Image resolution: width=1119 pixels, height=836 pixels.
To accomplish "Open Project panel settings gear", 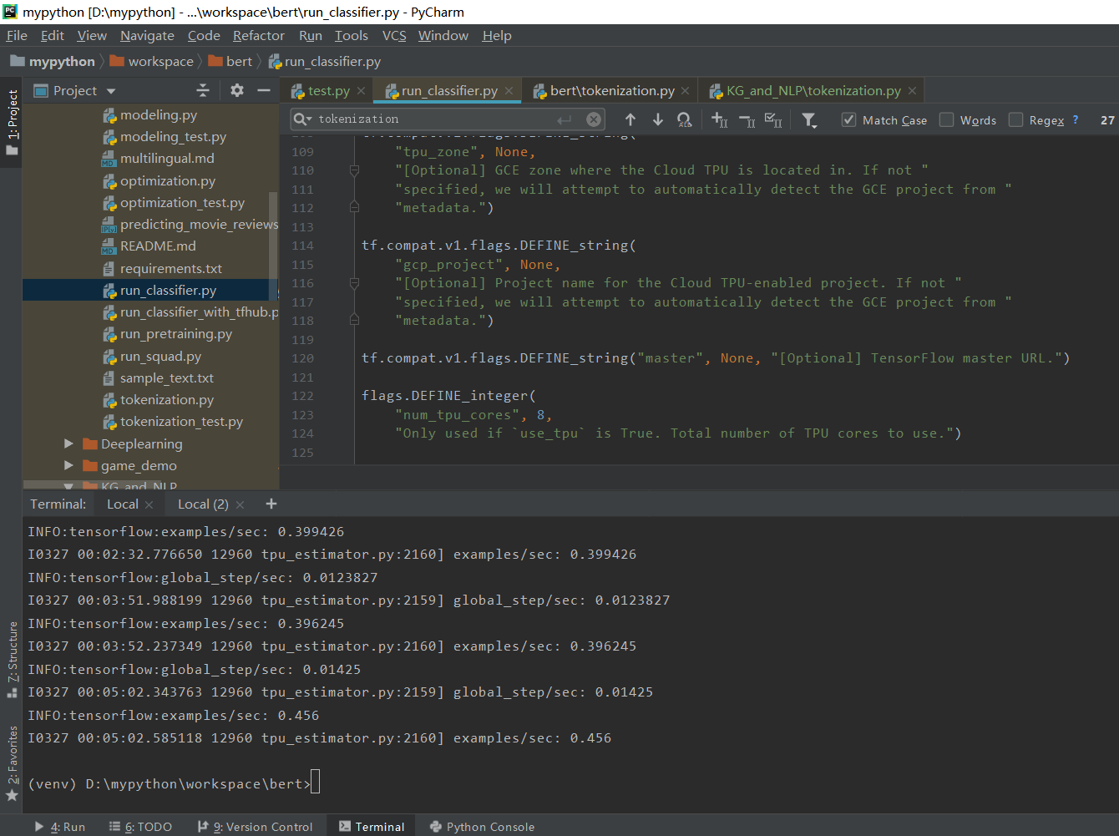I will 237,90.
